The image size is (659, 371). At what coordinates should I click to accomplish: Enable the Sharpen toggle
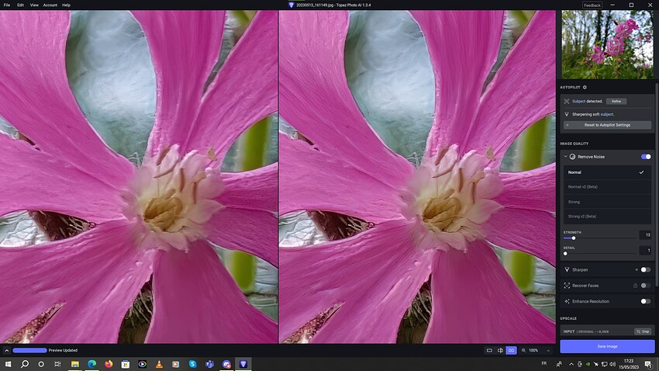coord(646,269)
